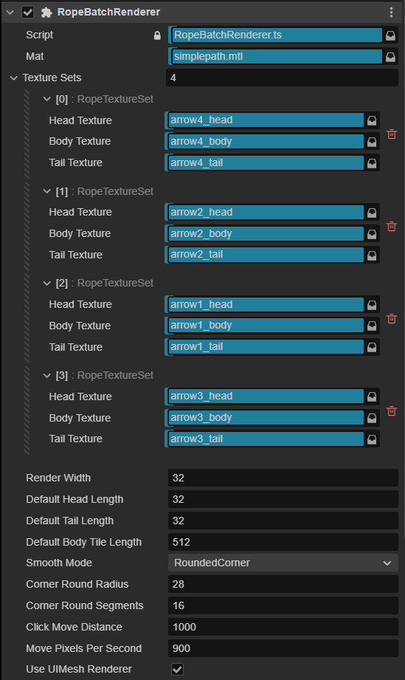Screen dimensions: 405x680
Task: Click the RopeBatchRenderer.ts script reference
Action: tap(277, 35)
